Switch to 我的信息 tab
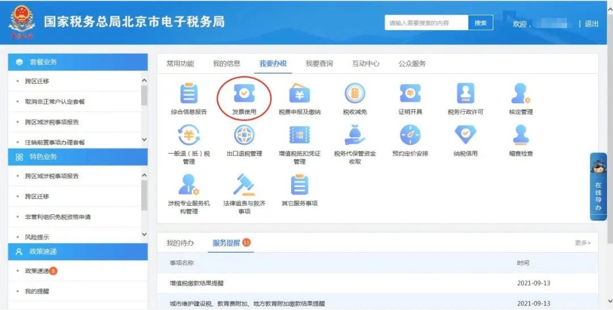Screen dimensions: 613x310 (226, 63)
